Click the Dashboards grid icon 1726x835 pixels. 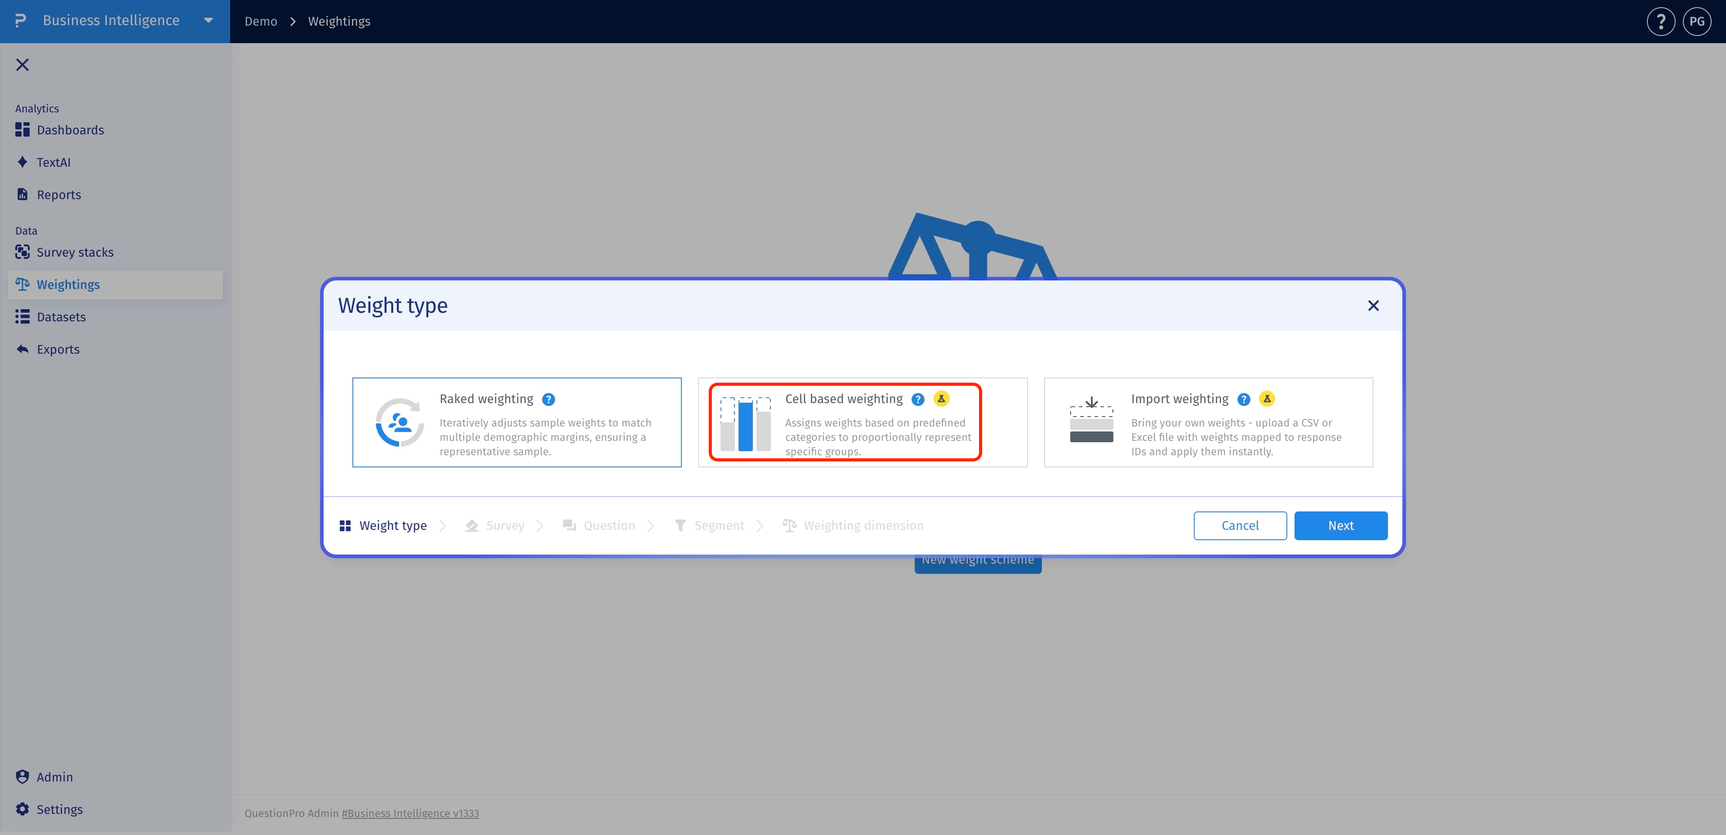click(22, 129)
